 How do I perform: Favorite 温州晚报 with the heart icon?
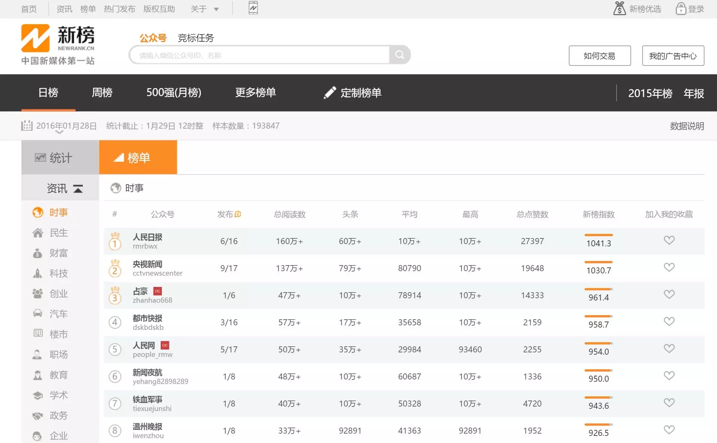click(669, 429)
